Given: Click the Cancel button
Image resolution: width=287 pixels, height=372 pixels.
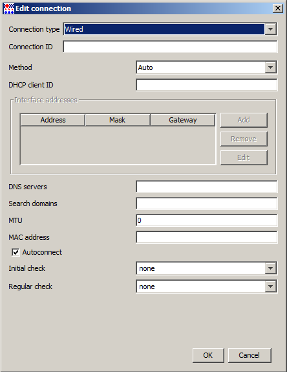Looking at the screenshot, I should coord(249,355).
